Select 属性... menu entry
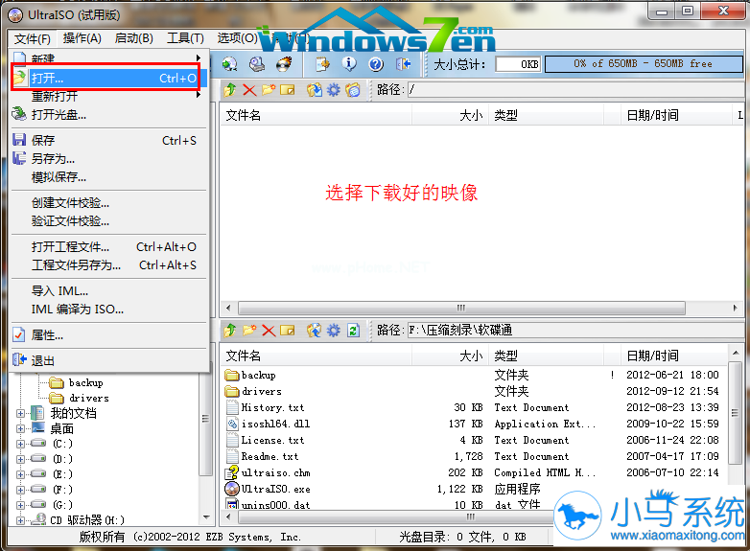The image size is (750, 551). (x=108, y=335)
